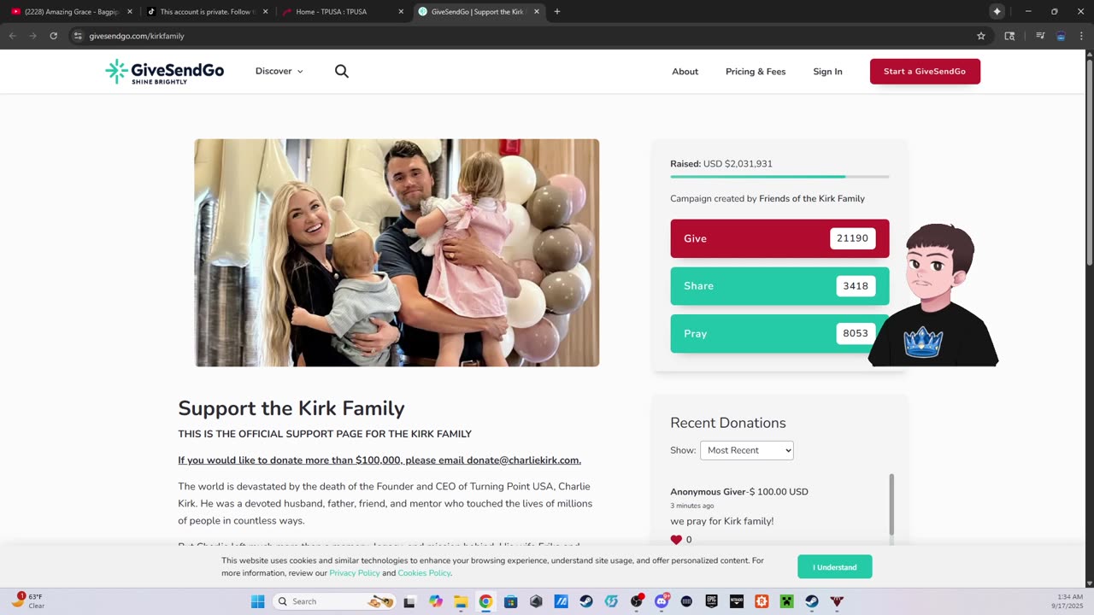Screen dimensions: 1094x615
Task: Click the red Give button
Action: [x=779, y=238]
